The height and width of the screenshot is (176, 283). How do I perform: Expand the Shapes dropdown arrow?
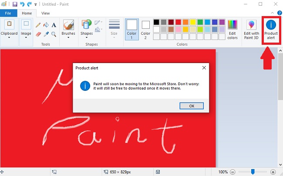click(87, 37)
